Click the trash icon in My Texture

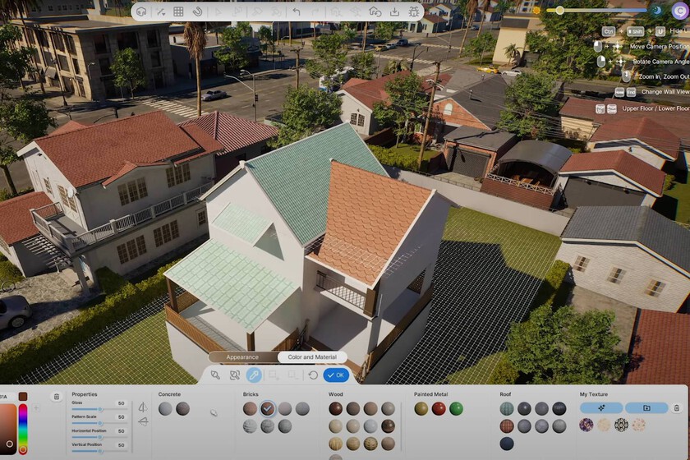(676, 407)
